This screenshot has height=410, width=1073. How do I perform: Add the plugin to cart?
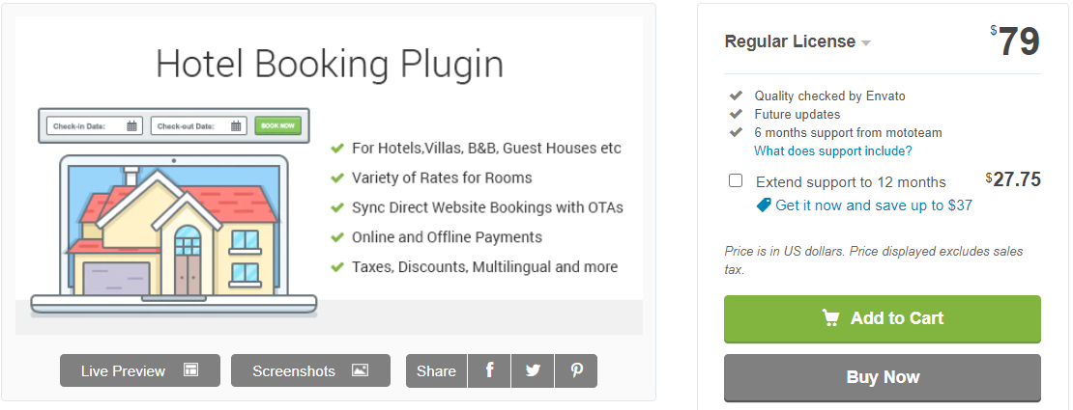pyautogui.click(x=882, y=318)
